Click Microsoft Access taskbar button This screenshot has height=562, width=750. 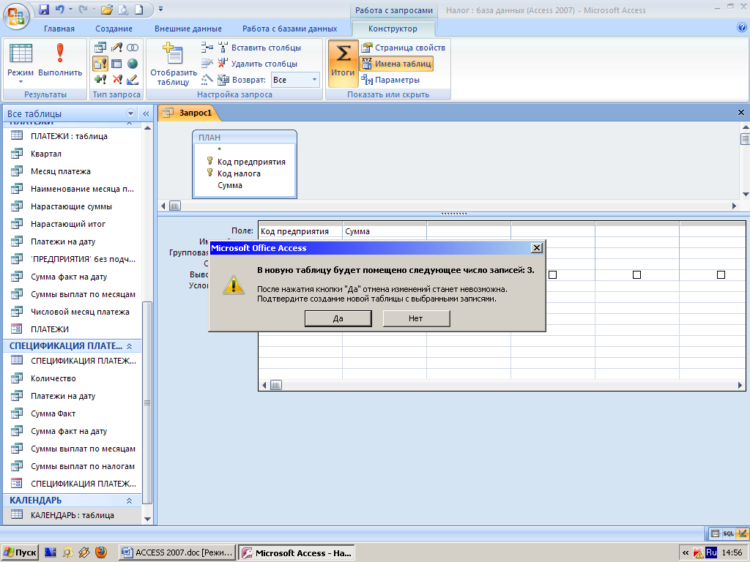[297, 552]
